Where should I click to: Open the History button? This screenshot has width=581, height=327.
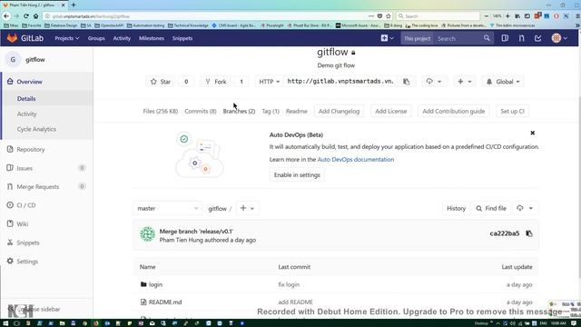[456, 208]
